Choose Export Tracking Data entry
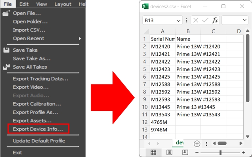The height and width of the screenshot is (157, 252). coord(40,79)
